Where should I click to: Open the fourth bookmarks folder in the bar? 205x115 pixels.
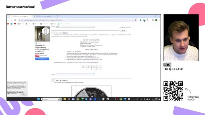click(45, 24)
